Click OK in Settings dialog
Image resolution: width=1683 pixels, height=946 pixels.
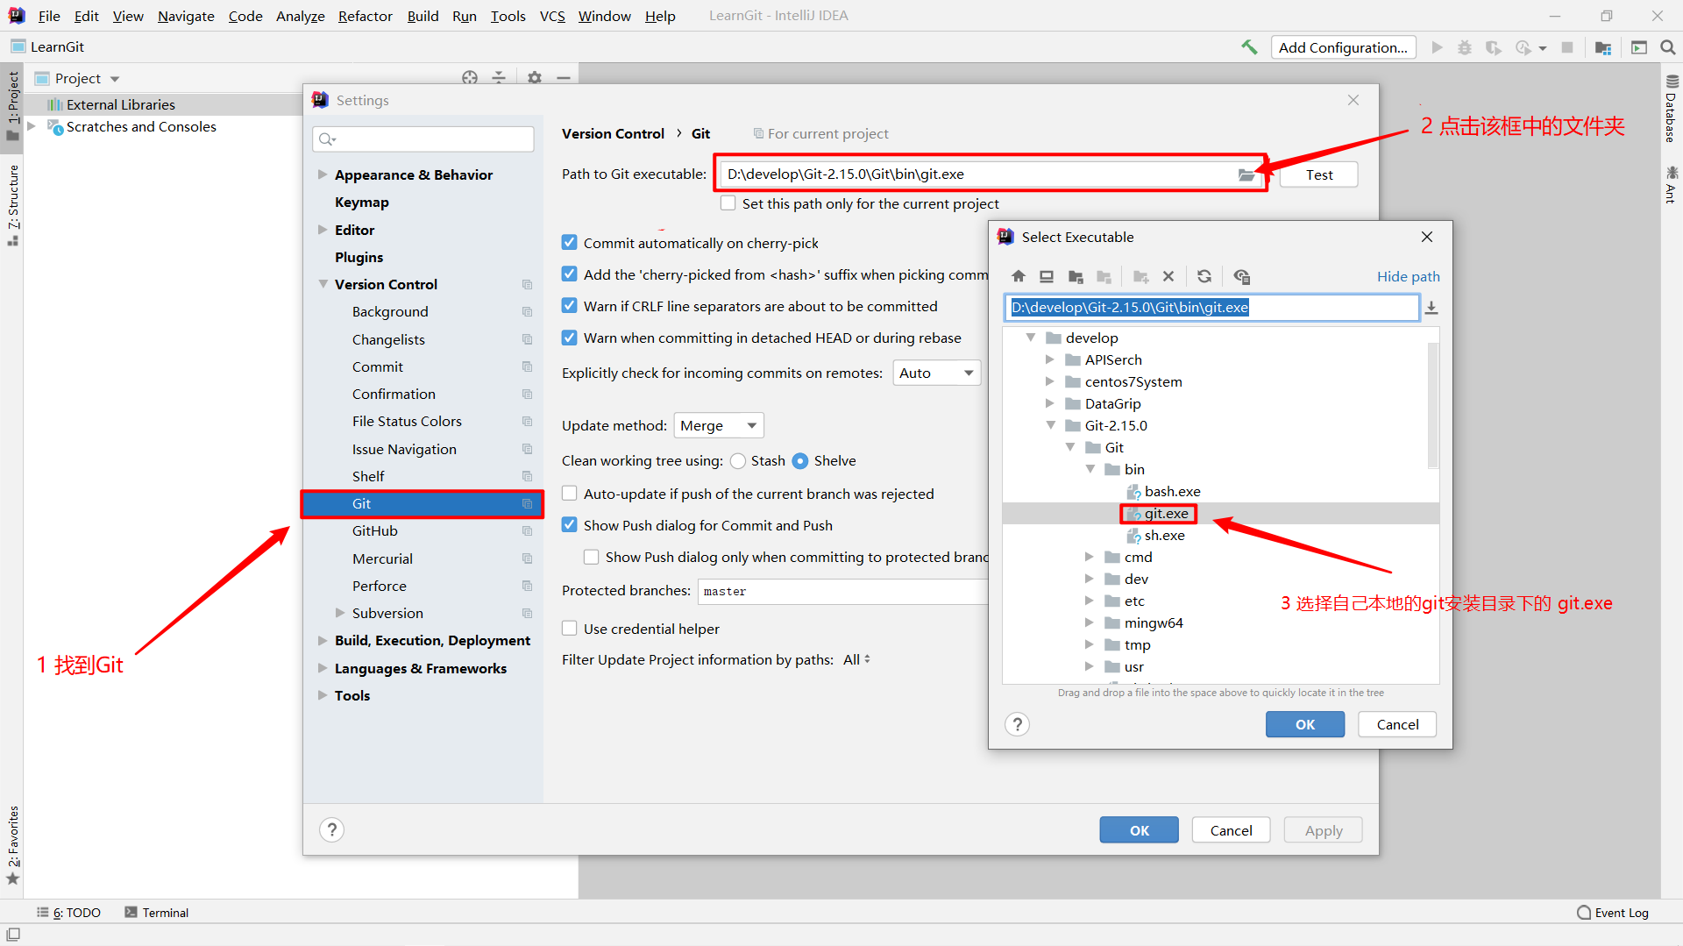click(x=1139, y=830)
